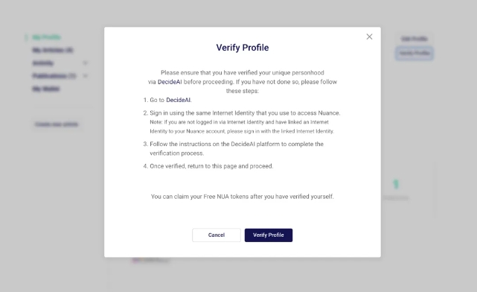Cancel the profile verification dialog

[x=217, y=235]
